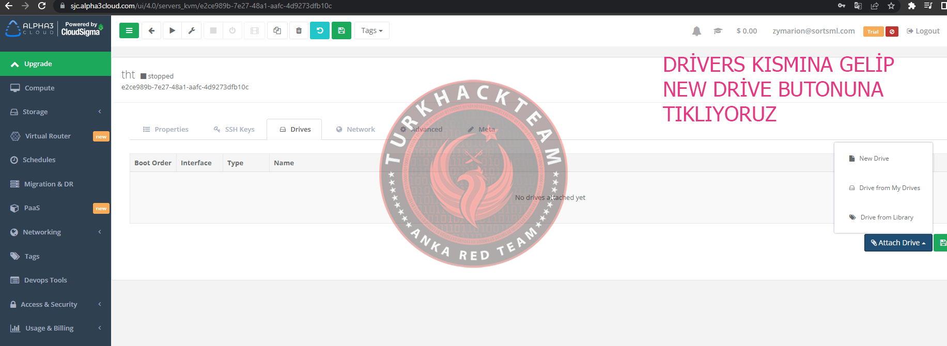Click the browser forward arrow

point(25,6)
